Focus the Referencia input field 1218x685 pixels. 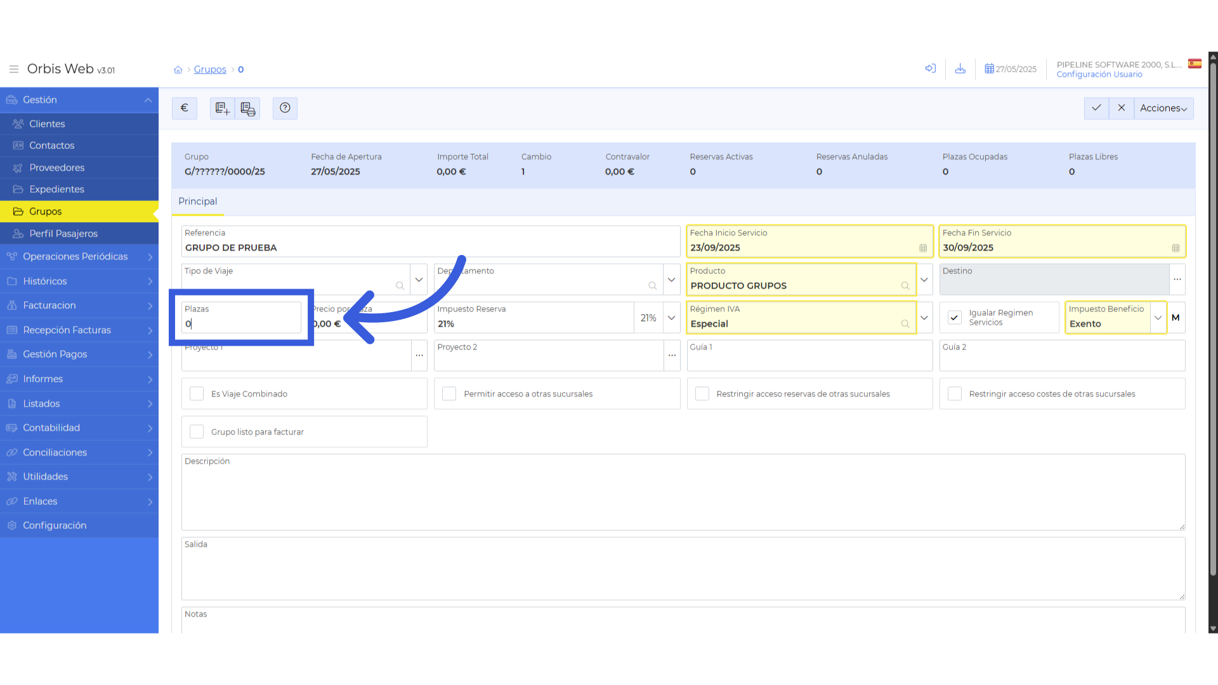coord(431,242)
